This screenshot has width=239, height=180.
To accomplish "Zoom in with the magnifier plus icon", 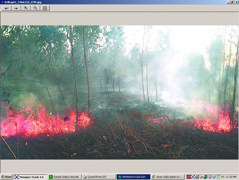I will [x=26, y=8].
